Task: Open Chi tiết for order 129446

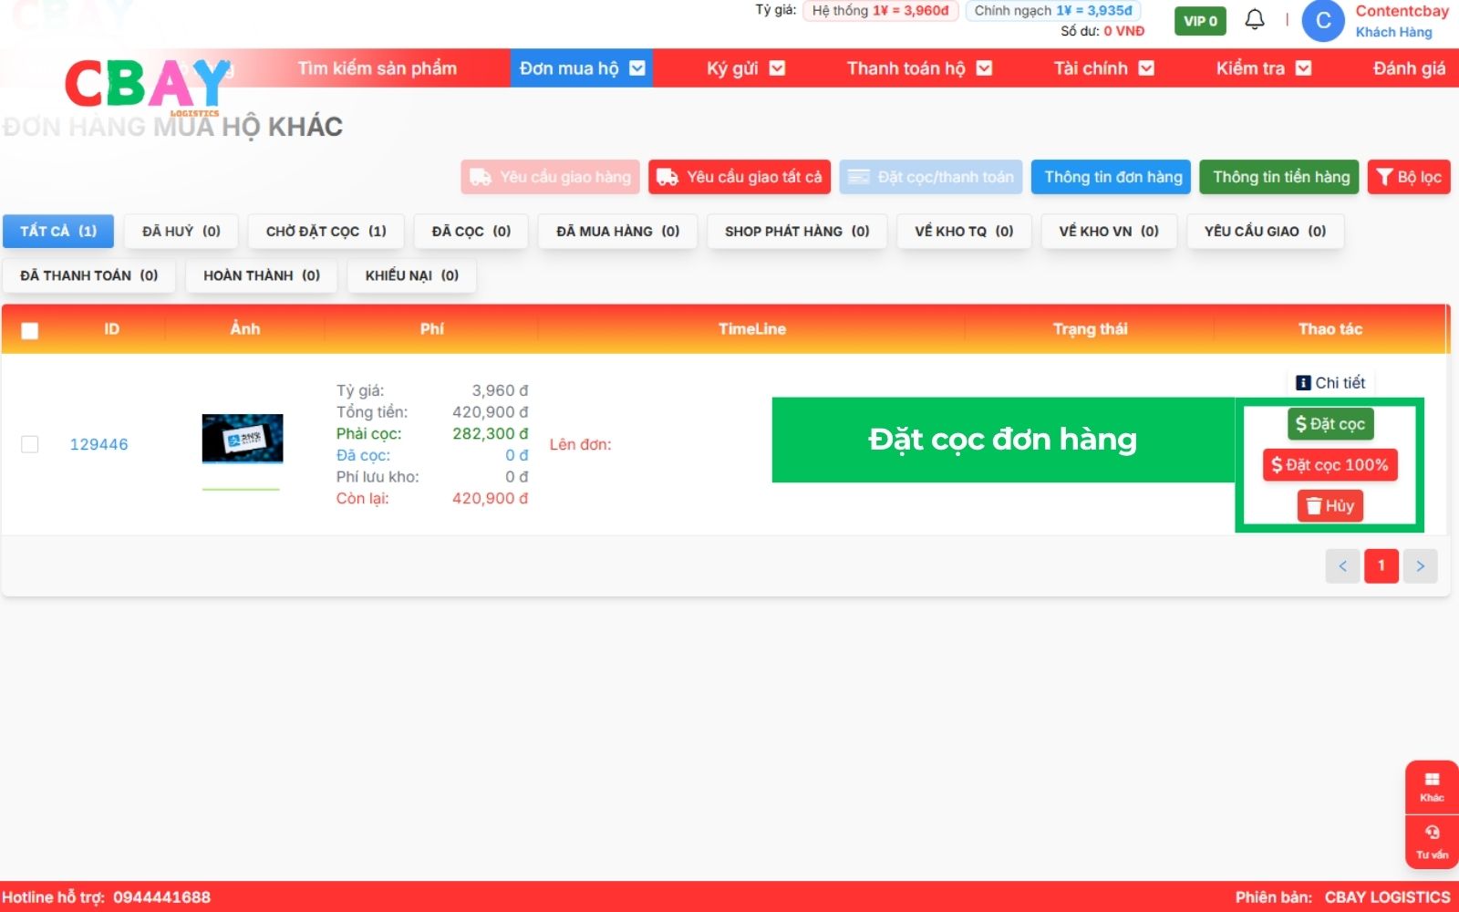Action: [1330, 383]
